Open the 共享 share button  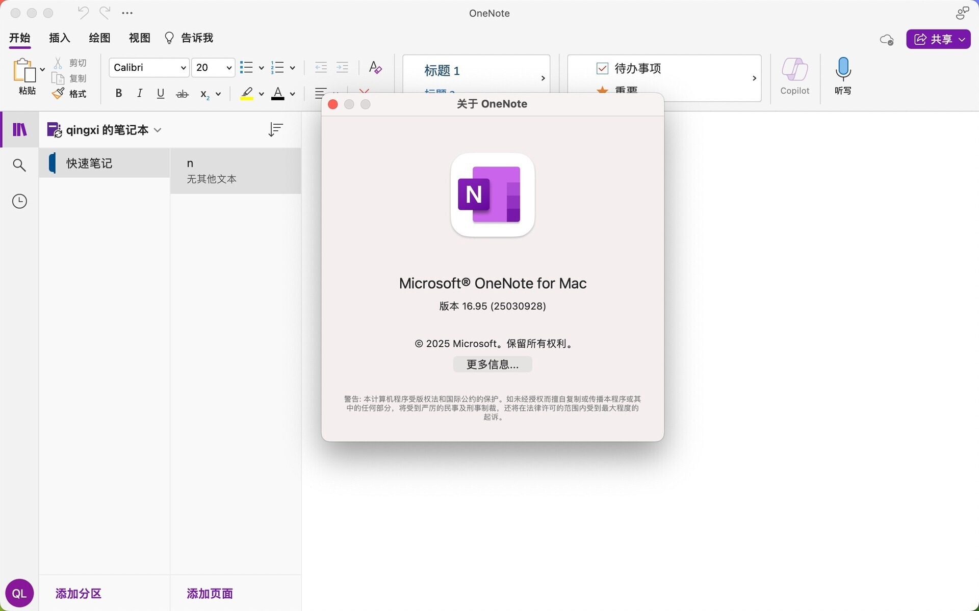click(938, 39)
